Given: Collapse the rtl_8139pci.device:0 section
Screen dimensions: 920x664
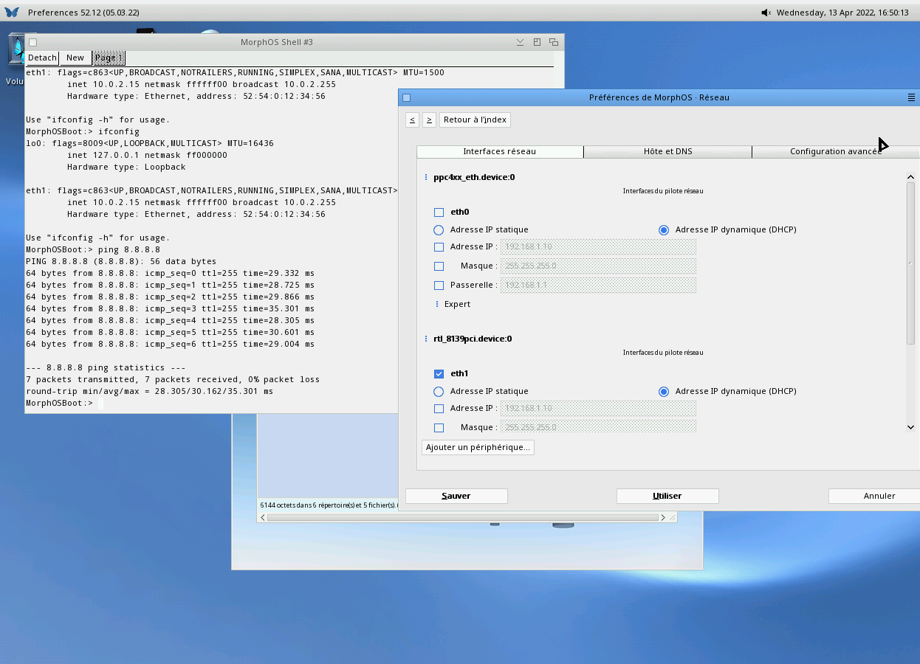Looking at the screenshot, I should 426,339.
